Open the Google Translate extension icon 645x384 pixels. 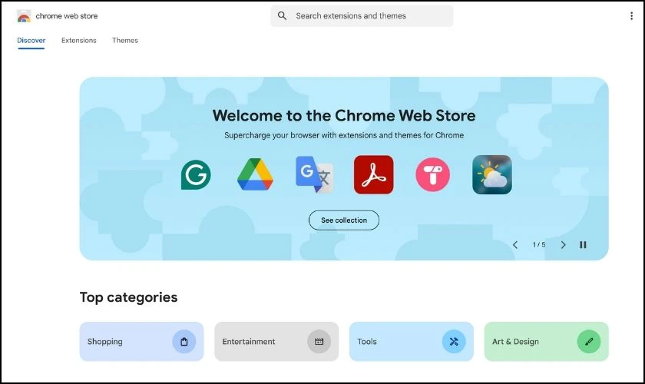314,174
